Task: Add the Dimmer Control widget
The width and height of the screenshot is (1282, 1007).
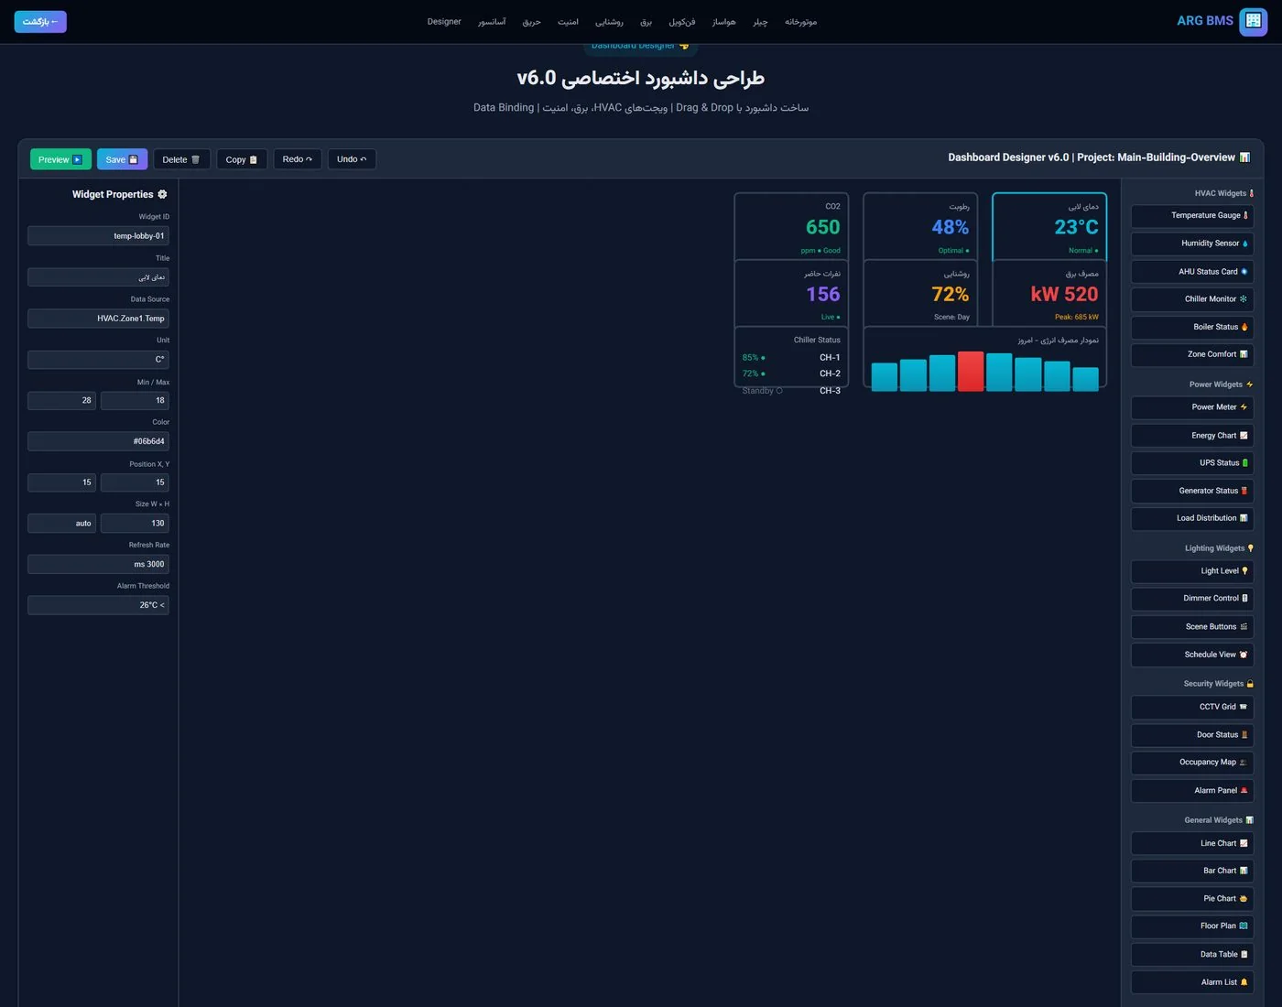Action: click(x=1192, y=599)
